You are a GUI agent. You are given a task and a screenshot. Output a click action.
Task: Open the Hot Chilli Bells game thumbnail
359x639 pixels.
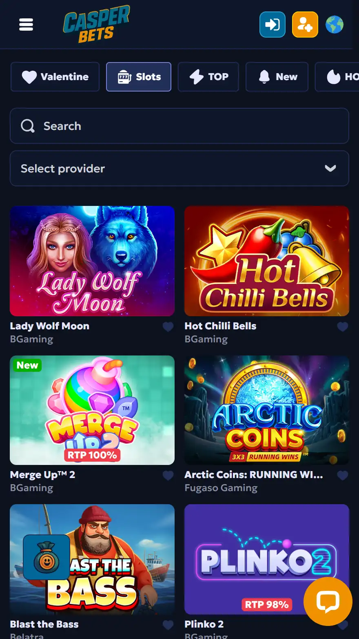click(x=267, y=261)
